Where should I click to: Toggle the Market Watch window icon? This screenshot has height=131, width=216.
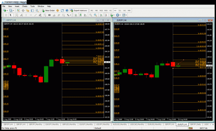pos(18,10)
